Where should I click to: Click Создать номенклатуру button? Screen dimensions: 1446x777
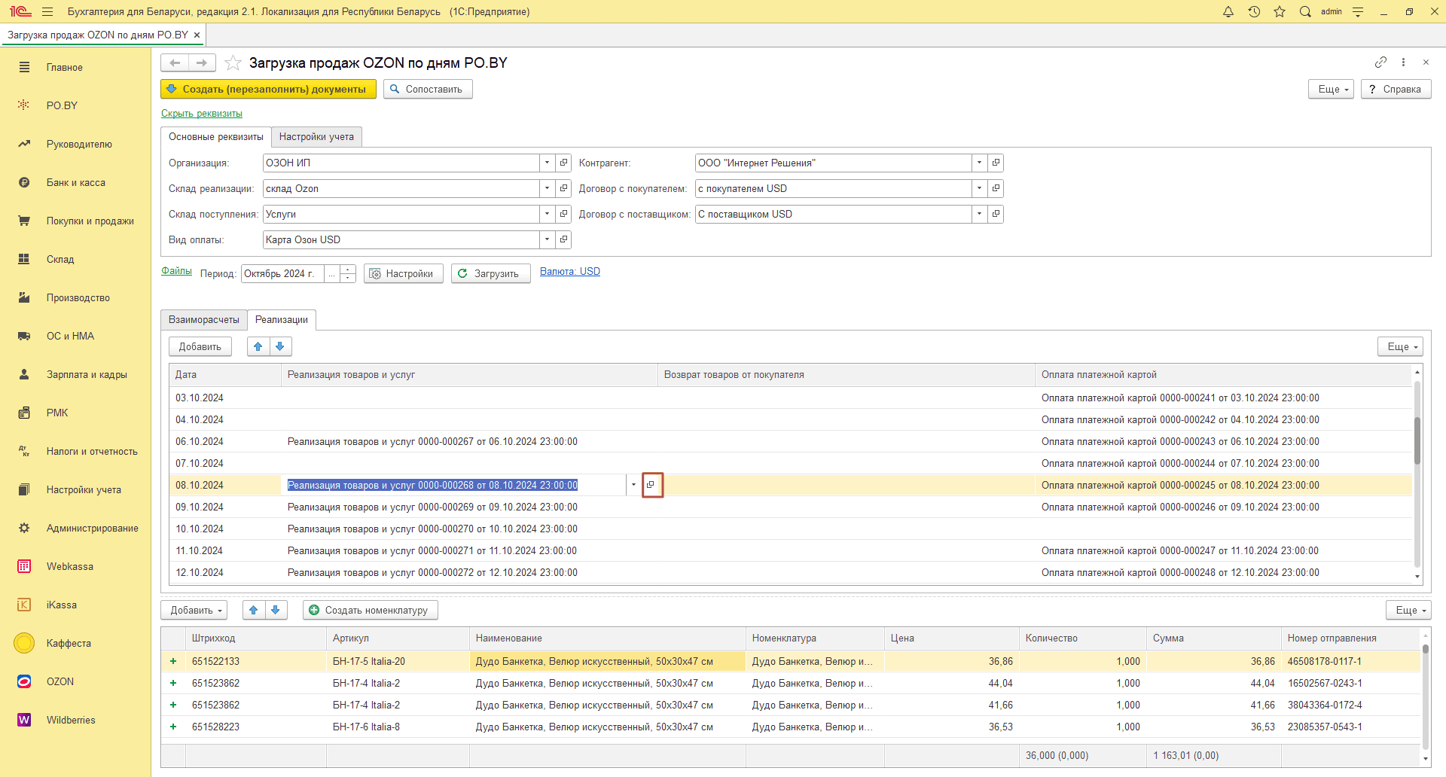point(371,610)
